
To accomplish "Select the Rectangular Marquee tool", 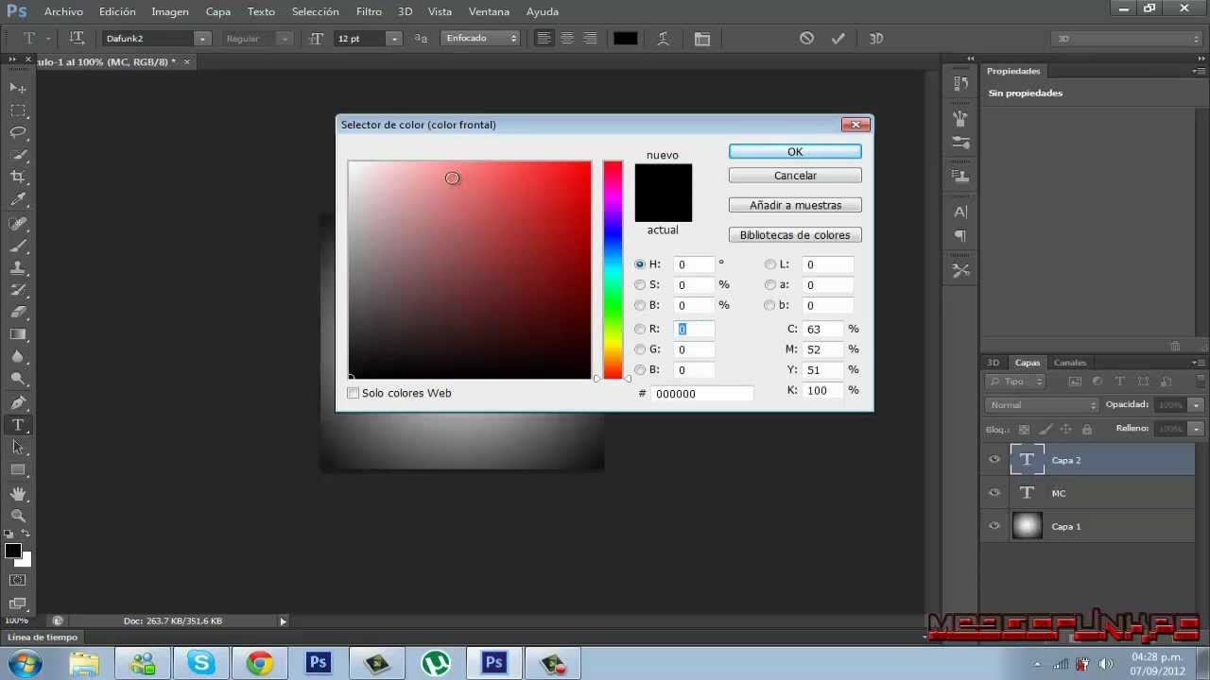I will pos(18,110).
